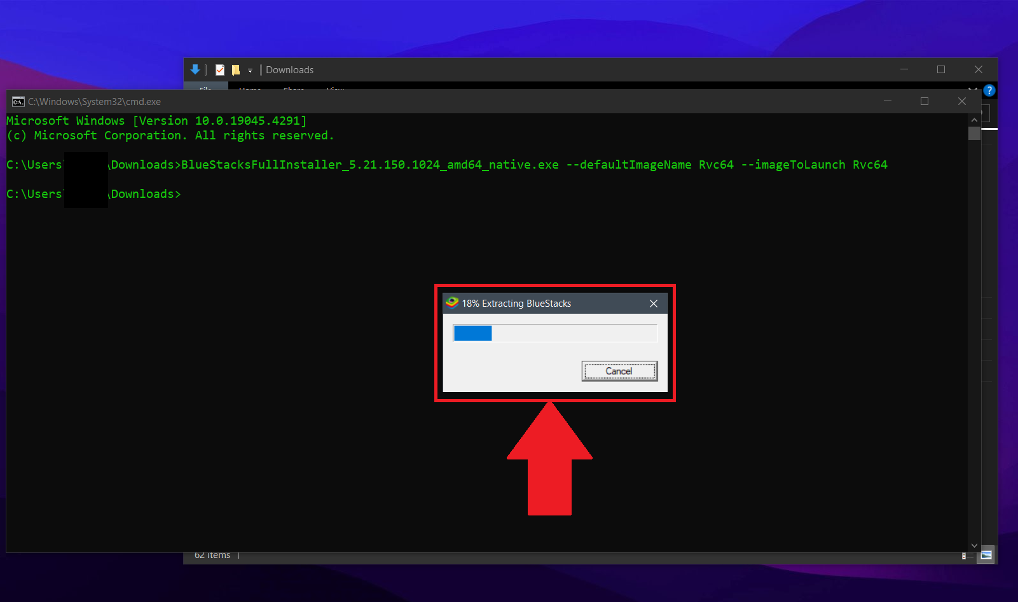The image size is (1018, 602).
Task: Click the blue download arrow in the quick access toolbar
Action: point(195,69)
